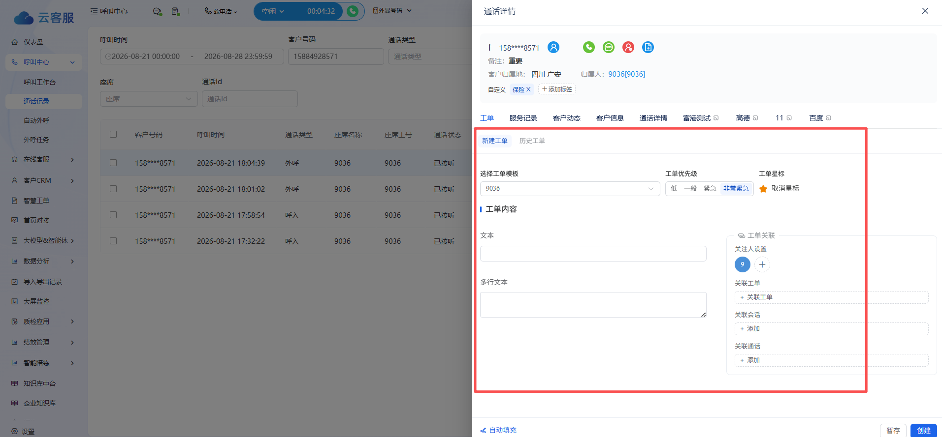Screen dimensions: 942x437
Task: Open the 空闲 agent status dropdown
Action: 273,11
